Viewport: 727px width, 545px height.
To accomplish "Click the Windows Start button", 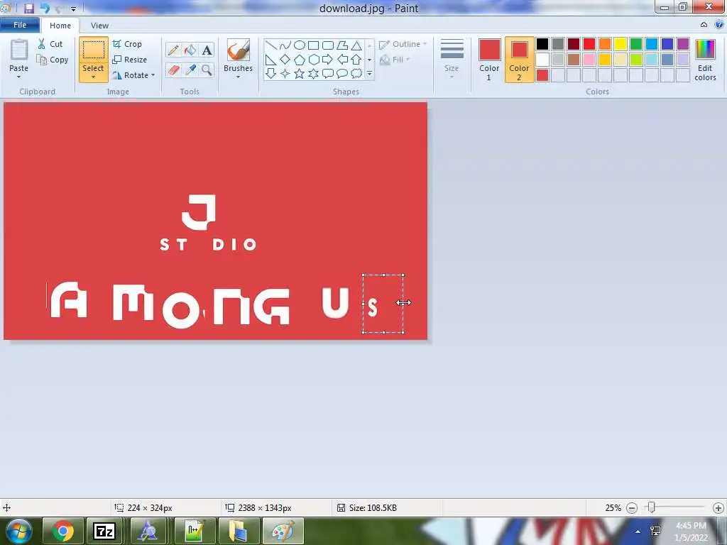I will 19,531.
